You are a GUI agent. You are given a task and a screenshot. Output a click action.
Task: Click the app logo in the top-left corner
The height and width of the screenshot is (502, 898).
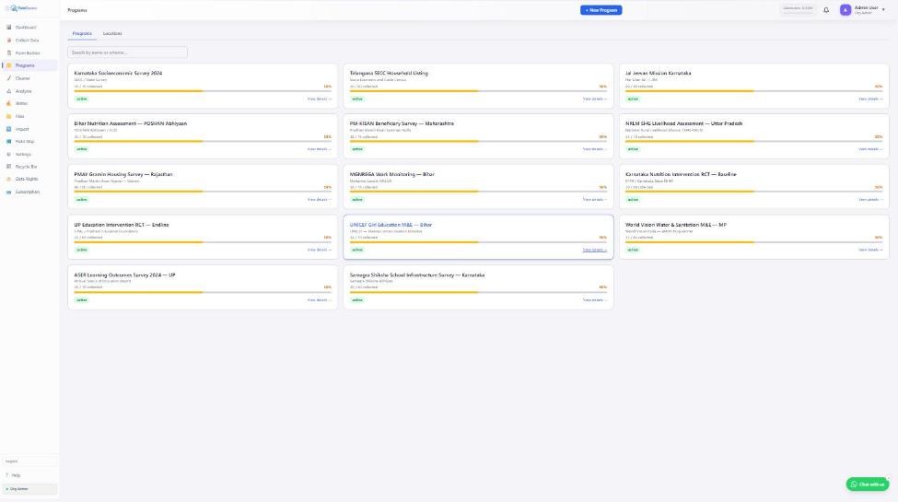click(22, 8)
